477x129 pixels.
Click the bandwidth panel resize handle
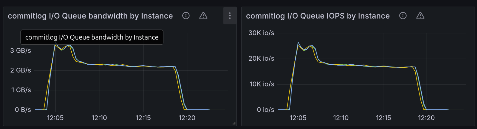coord(234,123)
